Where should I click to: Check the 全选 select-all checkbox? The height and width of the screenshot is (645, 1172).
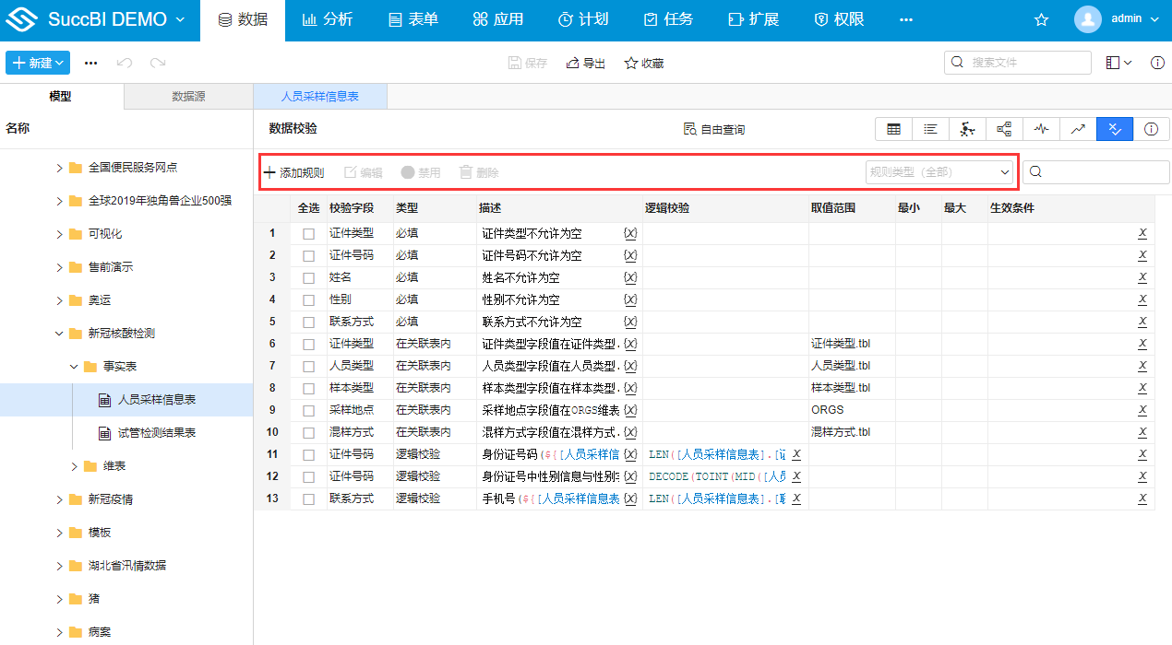coord(310,207)
